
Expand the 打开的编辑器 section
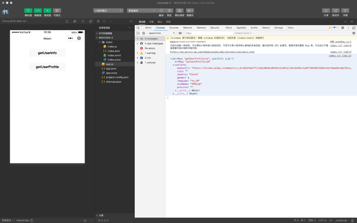point(115,33)
